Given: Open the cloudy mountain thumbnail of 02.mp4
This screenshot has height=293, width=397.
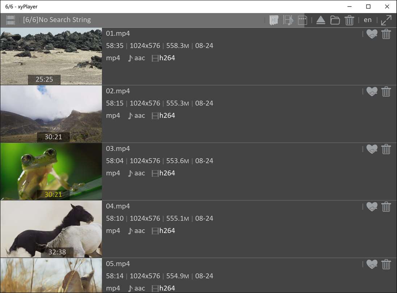Looking at the screenshot, I should (51, 114).
